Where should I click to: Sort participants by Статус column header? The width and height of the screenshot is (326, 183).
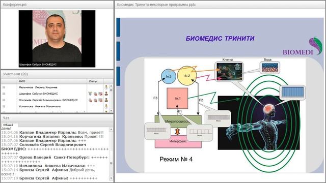(x=95, y=81)
